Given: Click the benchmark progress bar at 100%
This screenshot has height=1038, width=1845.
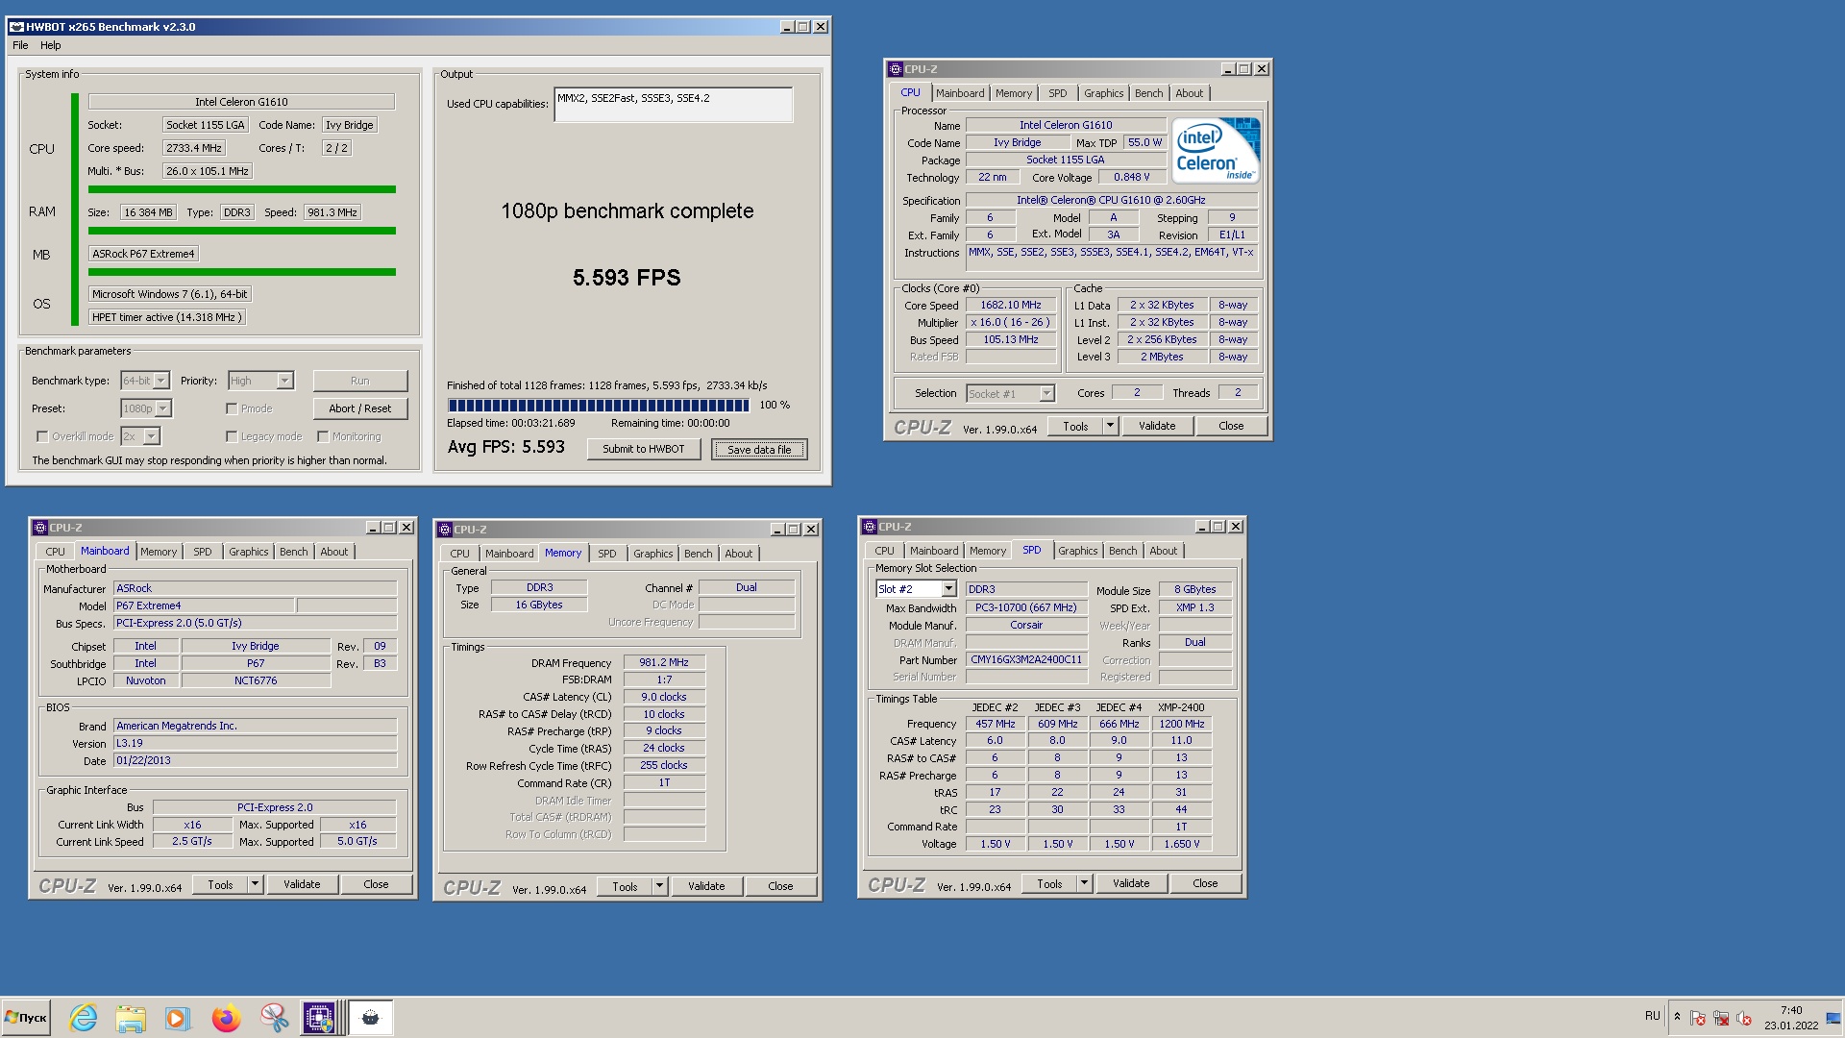Looking at the screenshot, I should [598, 405].
